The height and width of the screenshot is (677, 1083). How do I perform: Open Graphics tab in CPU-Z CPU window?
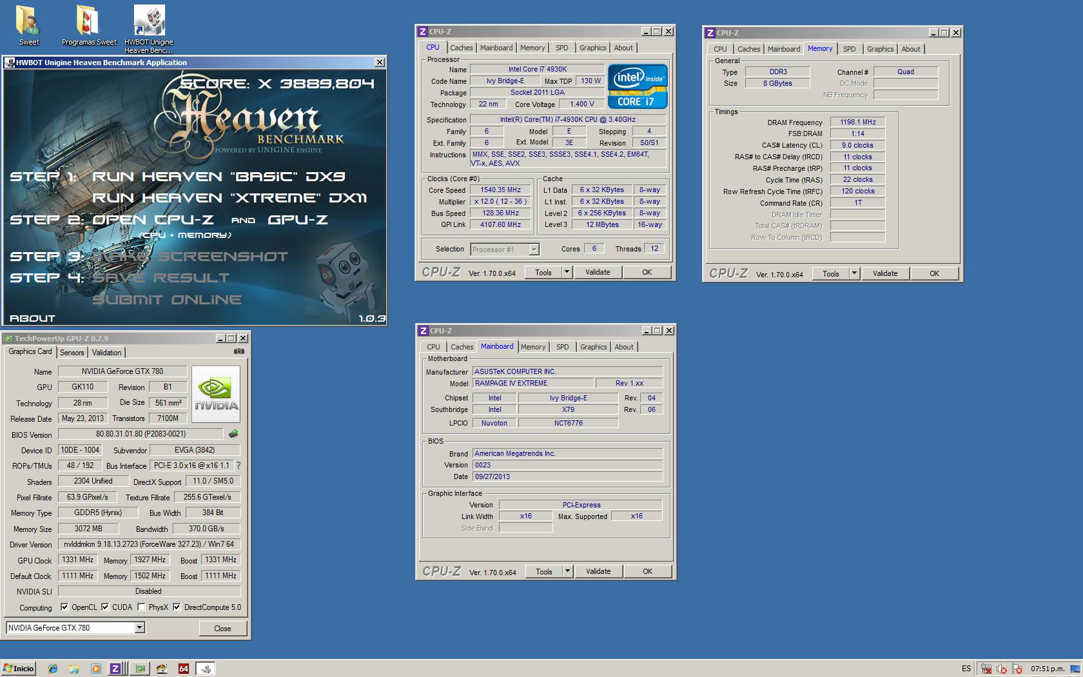click(x=592, y=48)
